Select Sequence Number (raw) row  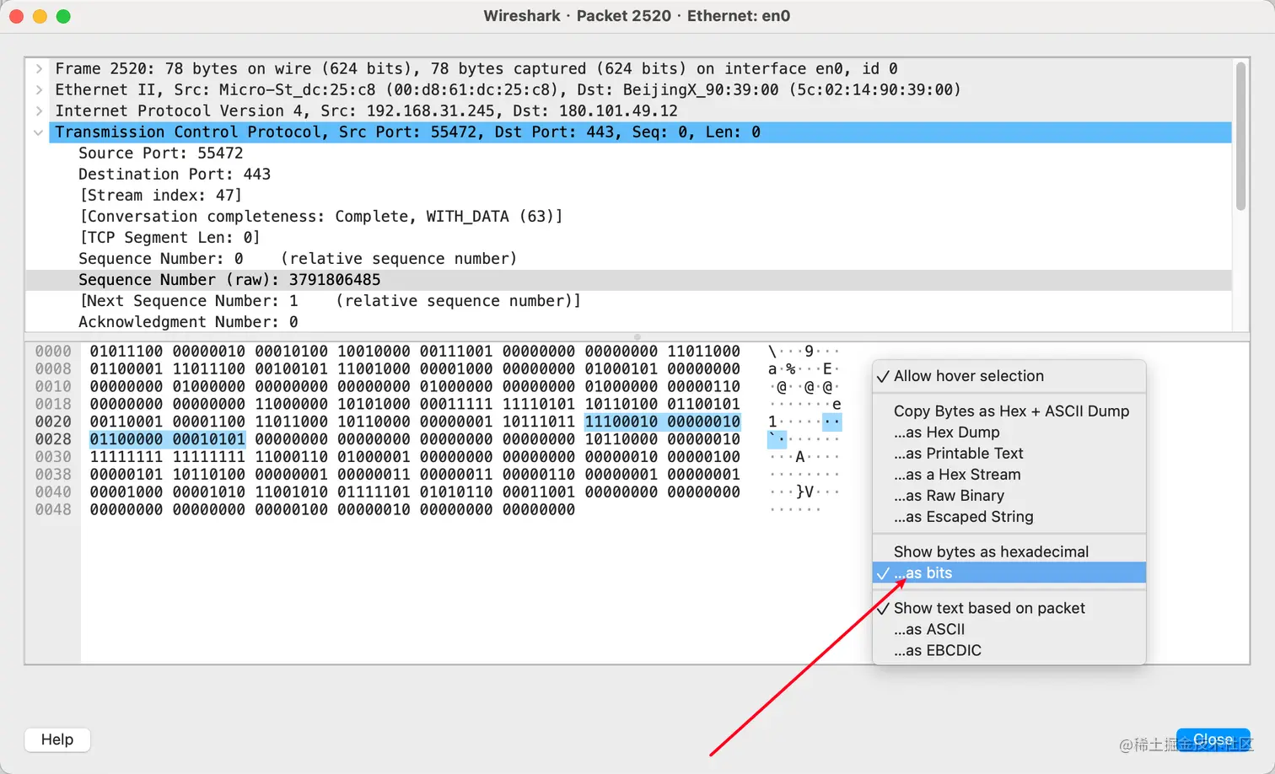tap(628, 280)
